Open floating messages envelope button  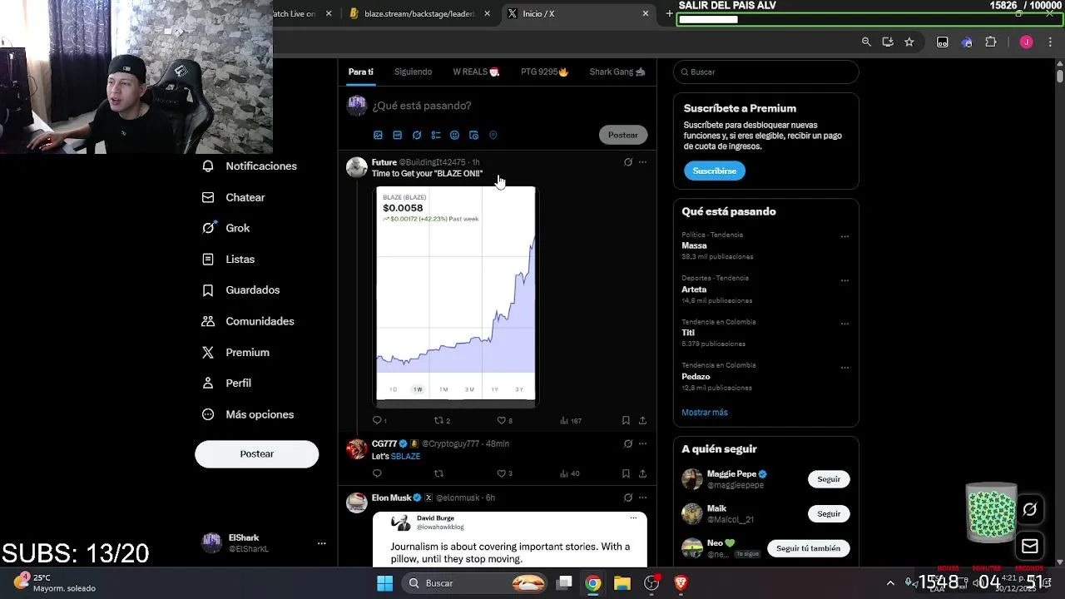tap(1030, 546)
